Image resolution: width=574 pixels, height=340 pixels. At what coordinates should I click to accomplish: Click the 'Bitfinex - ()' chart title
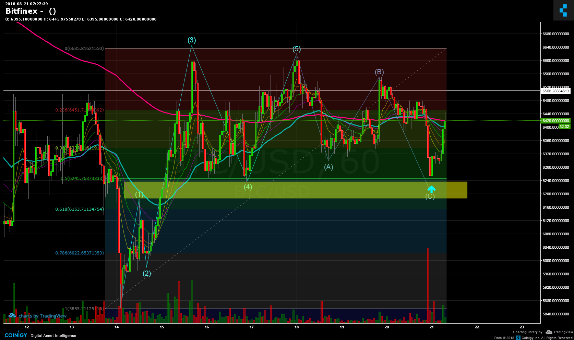click(x=31, y=11)
